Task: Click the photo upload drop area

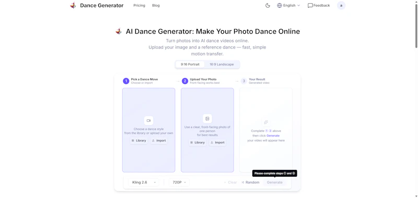Action: (207, 130)
